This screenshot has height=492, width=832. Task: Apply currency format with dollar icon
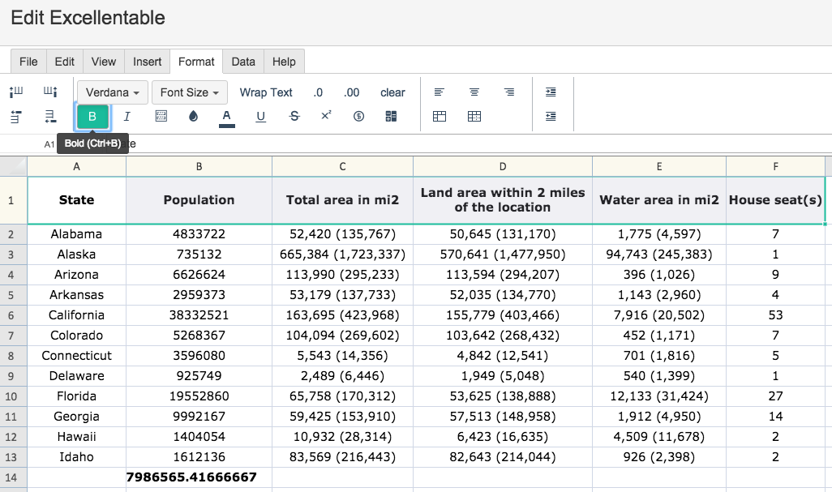point(358,117)
